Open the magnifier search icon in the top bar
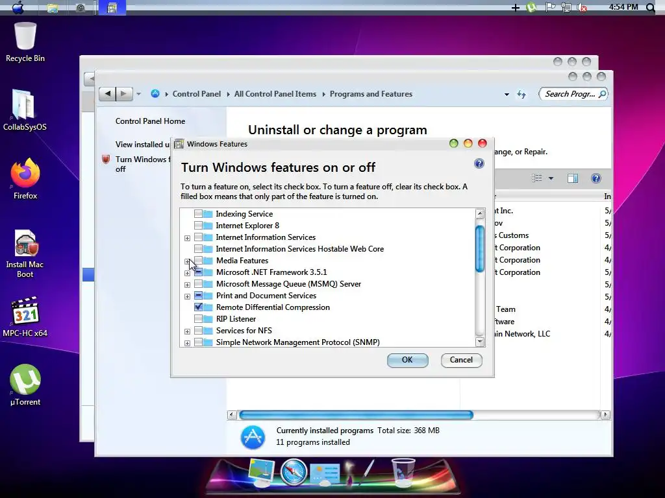The height and width of the screenshot is (498, 665). [650, 7]
